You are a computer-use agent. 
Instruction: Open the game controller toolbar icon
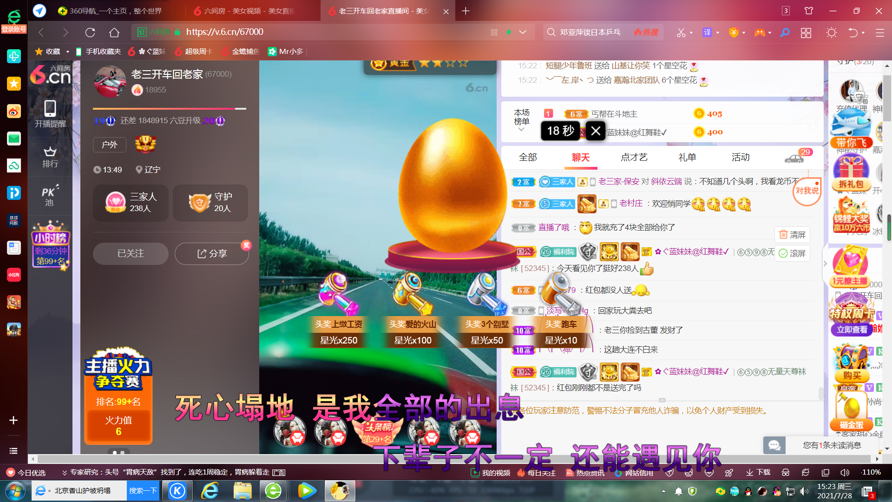(x=760, y=32)
